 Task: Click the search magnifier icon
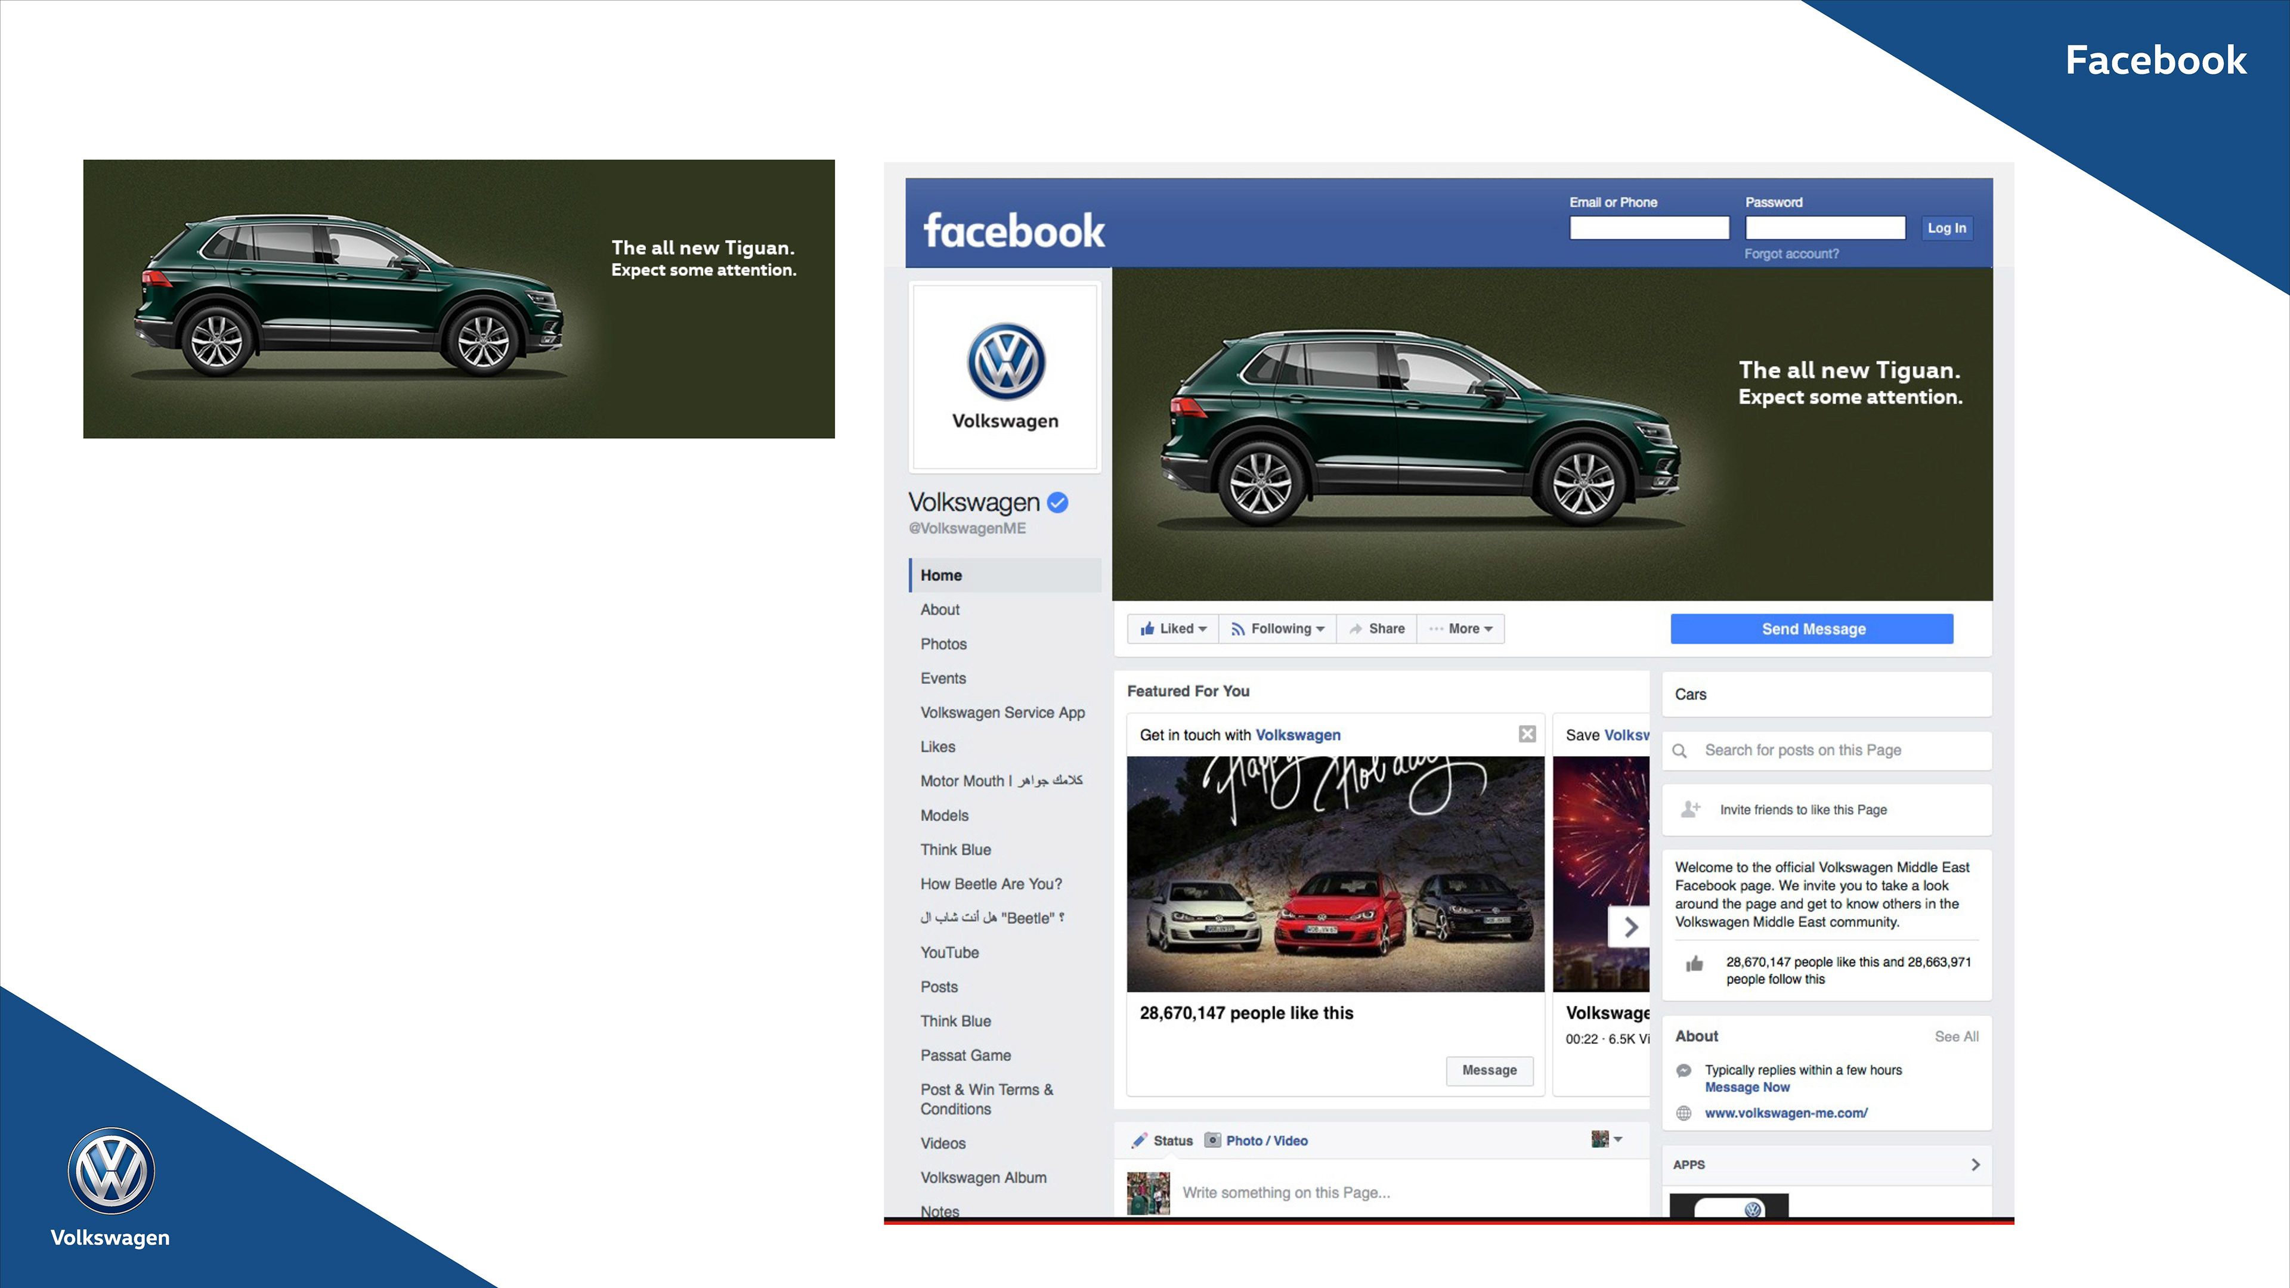pos(1679,751)
